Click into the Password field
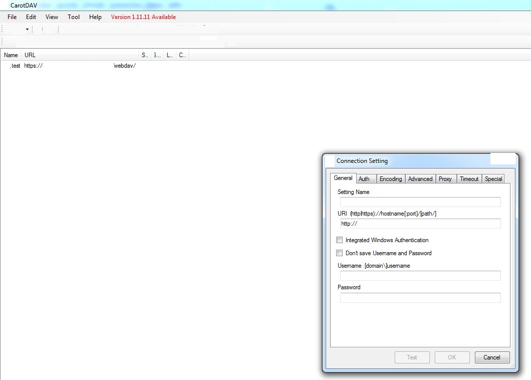The image size is (531, 380). click(420, 298)
